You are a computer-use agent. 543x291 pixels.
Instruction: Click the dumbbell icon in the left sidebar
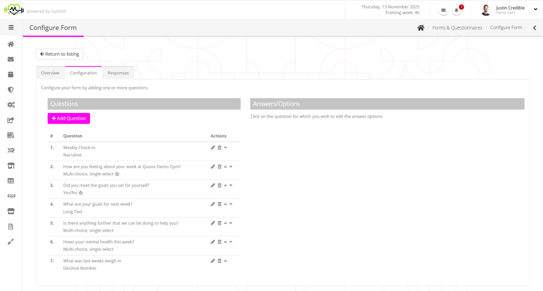pyautogui.click(x=11, y=196)
